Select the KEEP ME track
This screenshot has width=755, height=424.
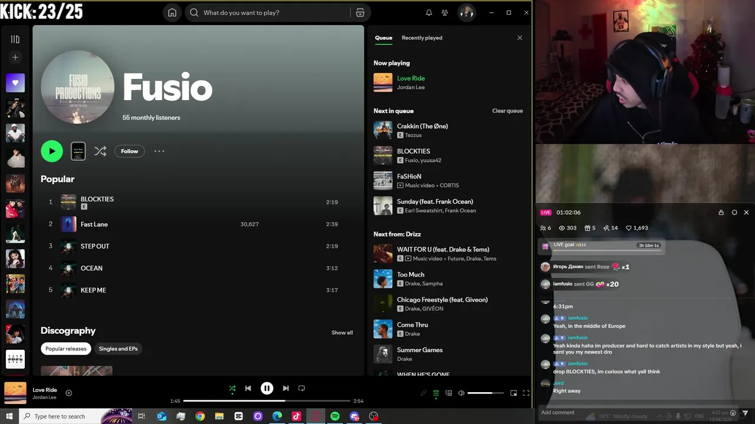(x=198, y=290)
